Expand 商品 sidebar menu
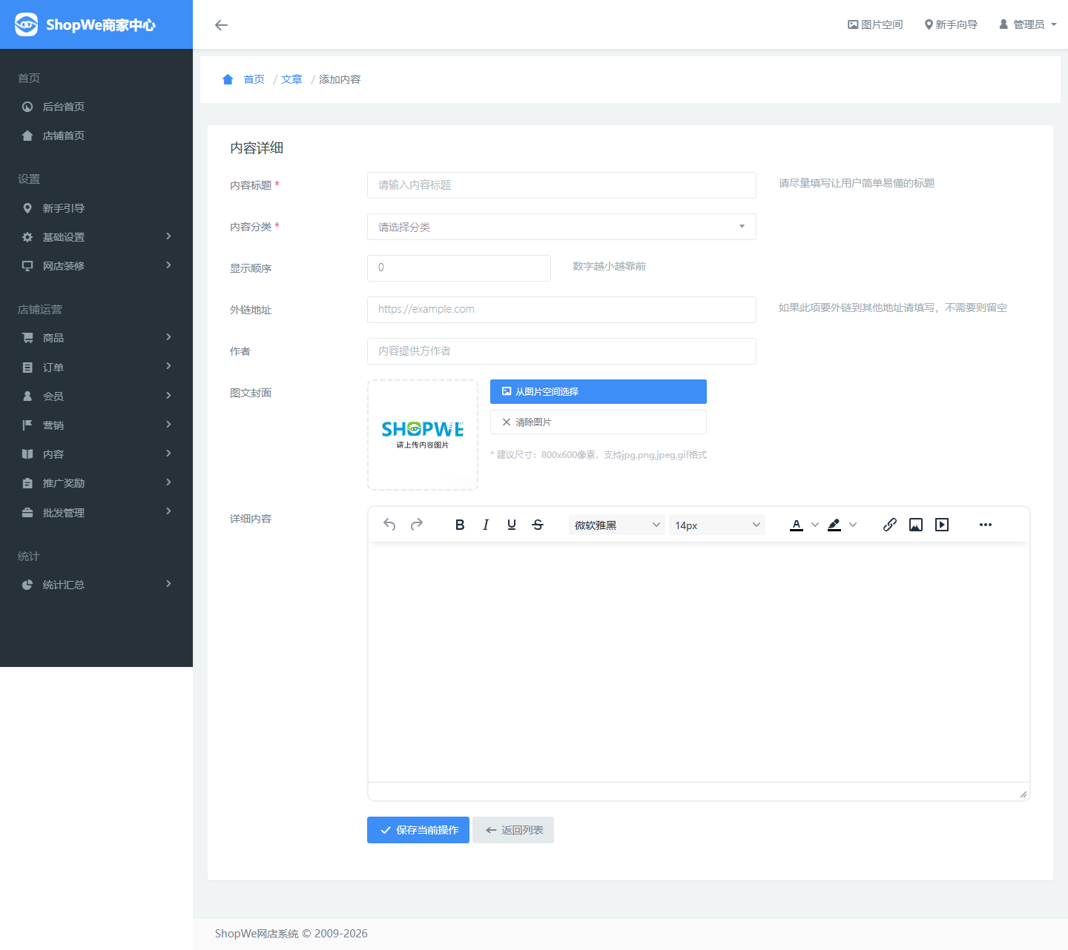 tap(96, 338)
